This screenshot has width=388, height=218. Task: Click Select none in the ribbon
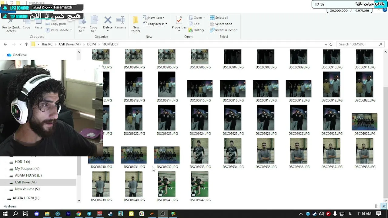[221, 24]
